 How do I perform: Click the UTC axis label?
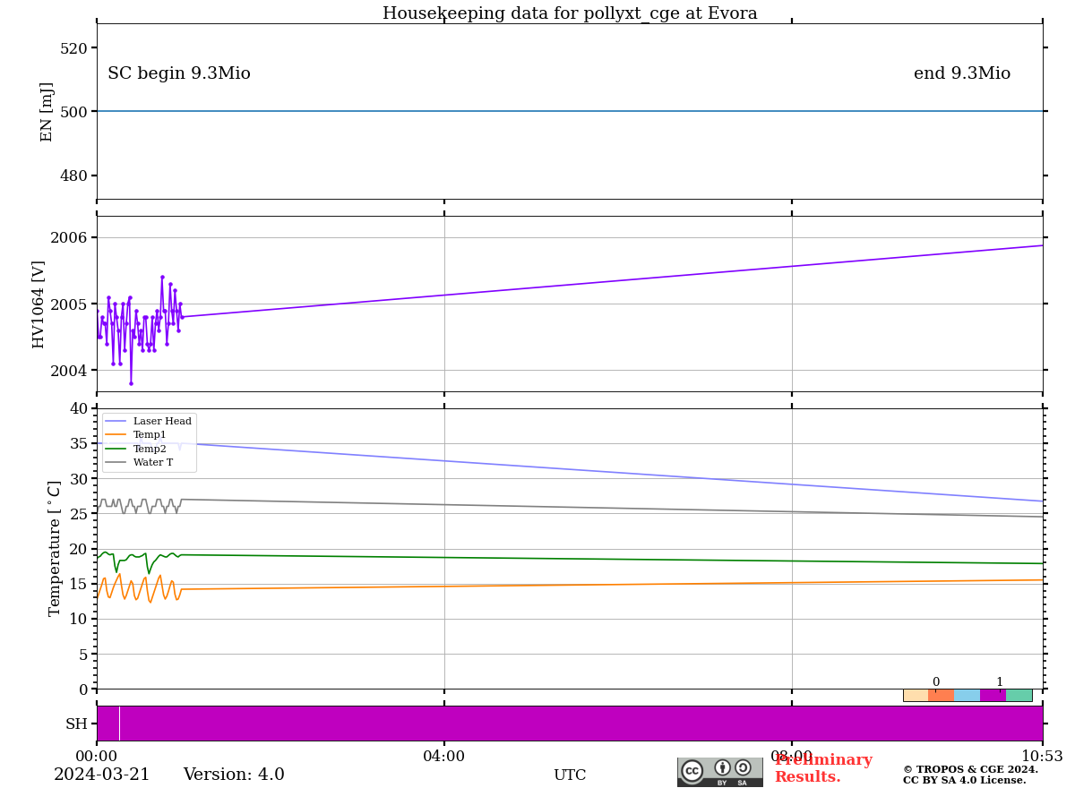tap(570, 775)
